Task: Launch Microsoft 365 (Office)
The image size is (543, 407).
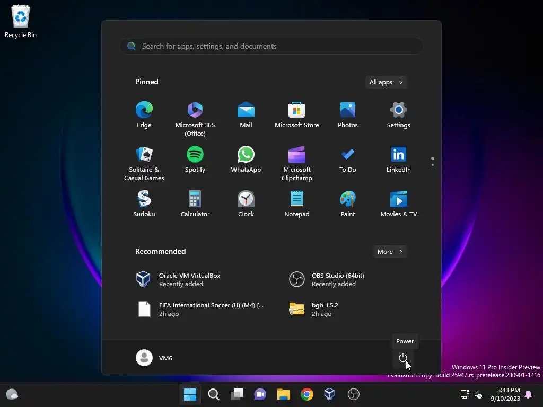Action: coord(195,119)
